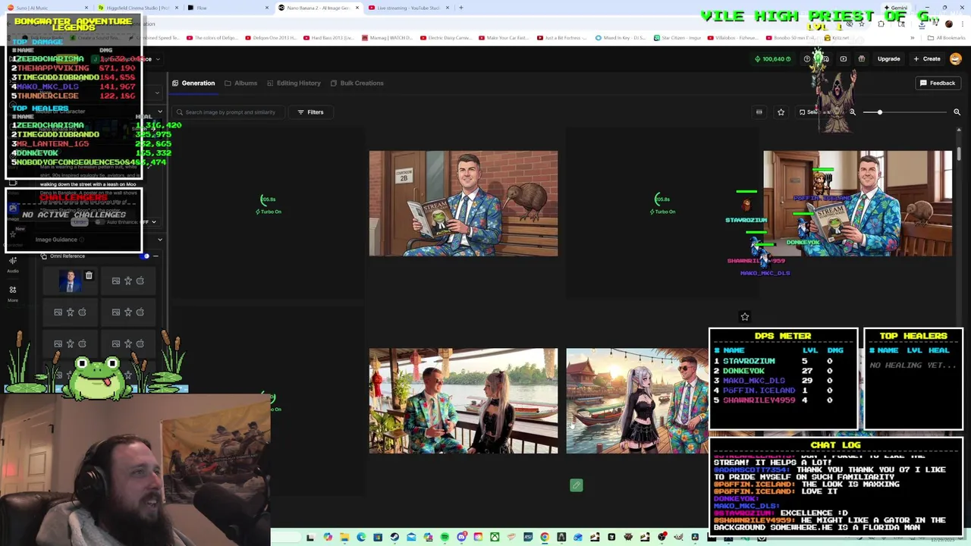Screen dimensions: 971x546
Task: Switch to Live streaming YouTube Studio tab
Action: (x=409, y=8)
